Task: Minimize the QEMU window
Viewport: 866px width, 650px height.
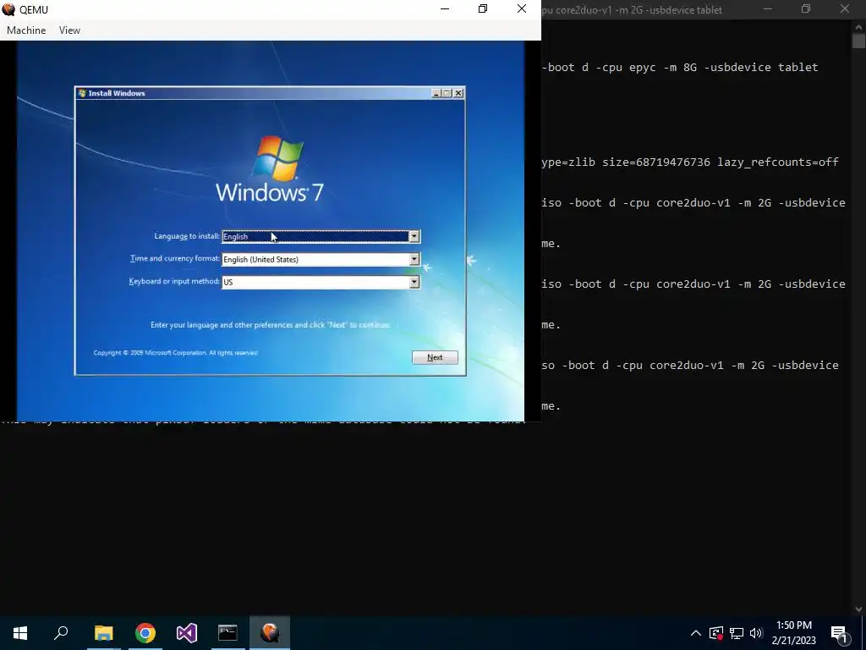Action: [445, 8]
